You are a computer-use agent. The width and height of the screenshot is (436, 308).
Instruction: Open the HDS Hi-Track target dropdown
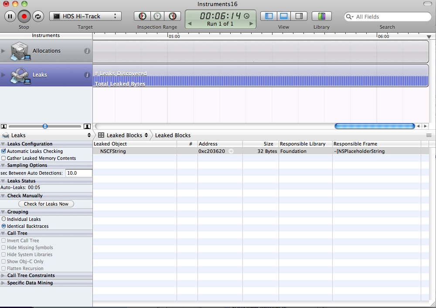85,16
